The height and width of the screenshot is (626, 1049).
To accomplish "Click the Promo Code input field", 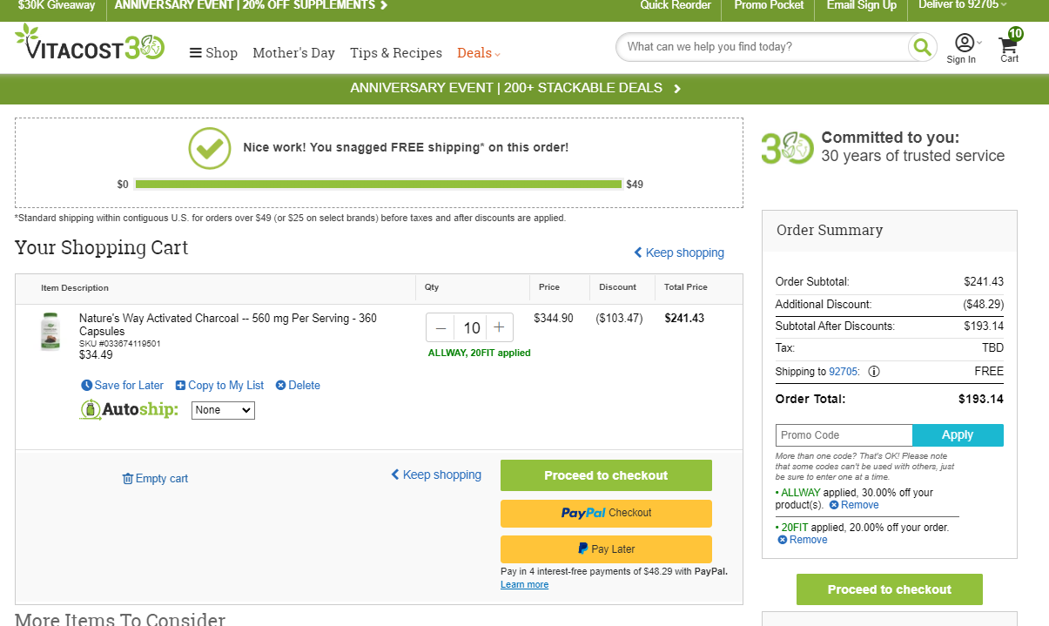I will pos(844,435).
